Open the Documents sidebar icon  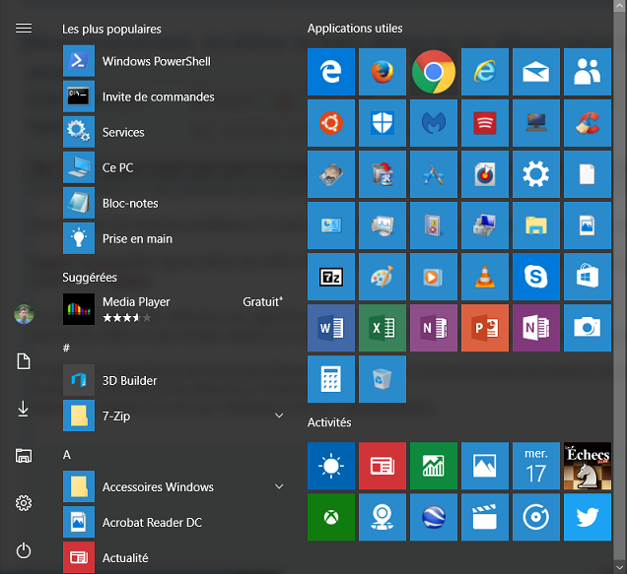24,361
